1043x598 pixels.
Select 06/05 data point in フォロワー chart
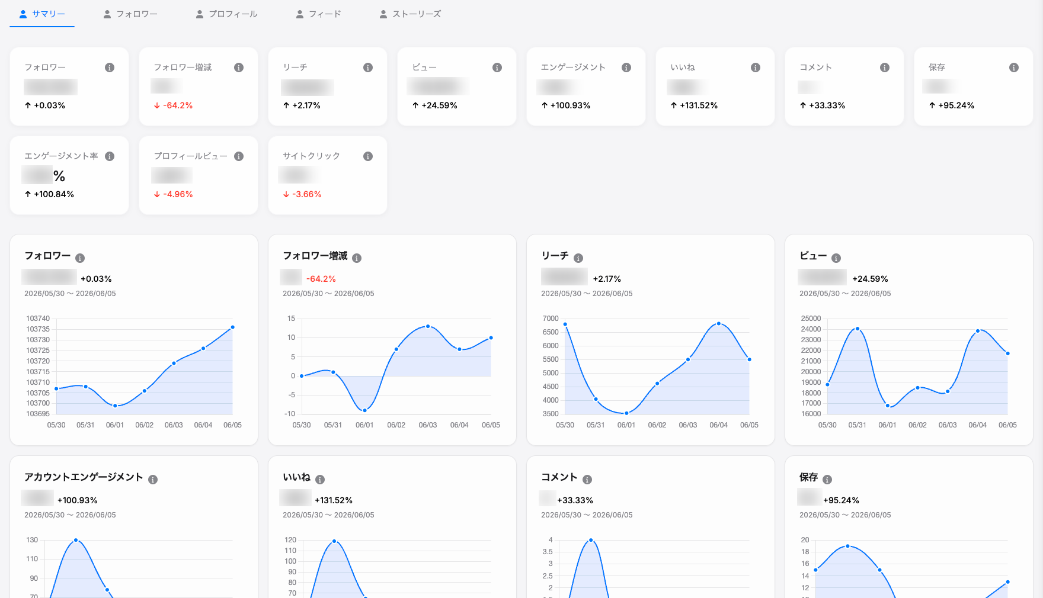(232, 327)
